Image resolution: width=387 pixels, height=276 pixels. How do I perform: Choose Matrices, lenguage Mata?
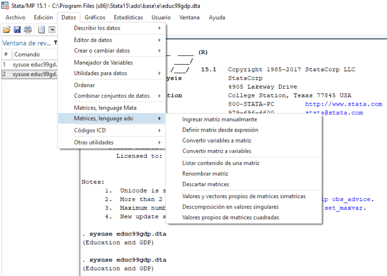click(x=112, y=108)
